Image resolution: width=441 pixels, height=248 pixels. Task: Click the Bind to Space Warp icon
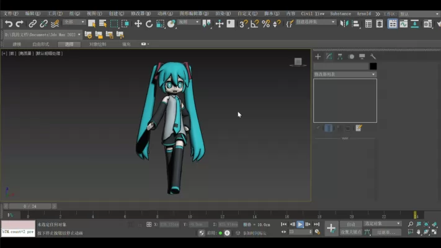[55, 24]
